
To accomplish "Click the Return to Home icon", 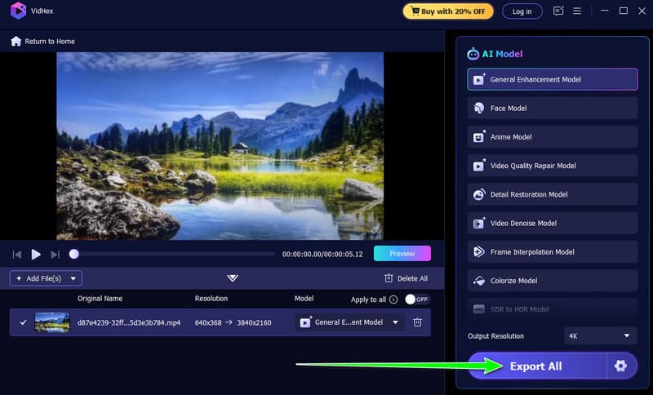I will pos(16,41).
